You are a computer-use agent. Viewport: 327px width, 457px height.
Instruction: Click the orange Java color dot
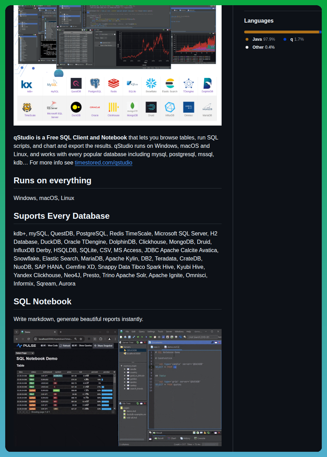(247, 39)
